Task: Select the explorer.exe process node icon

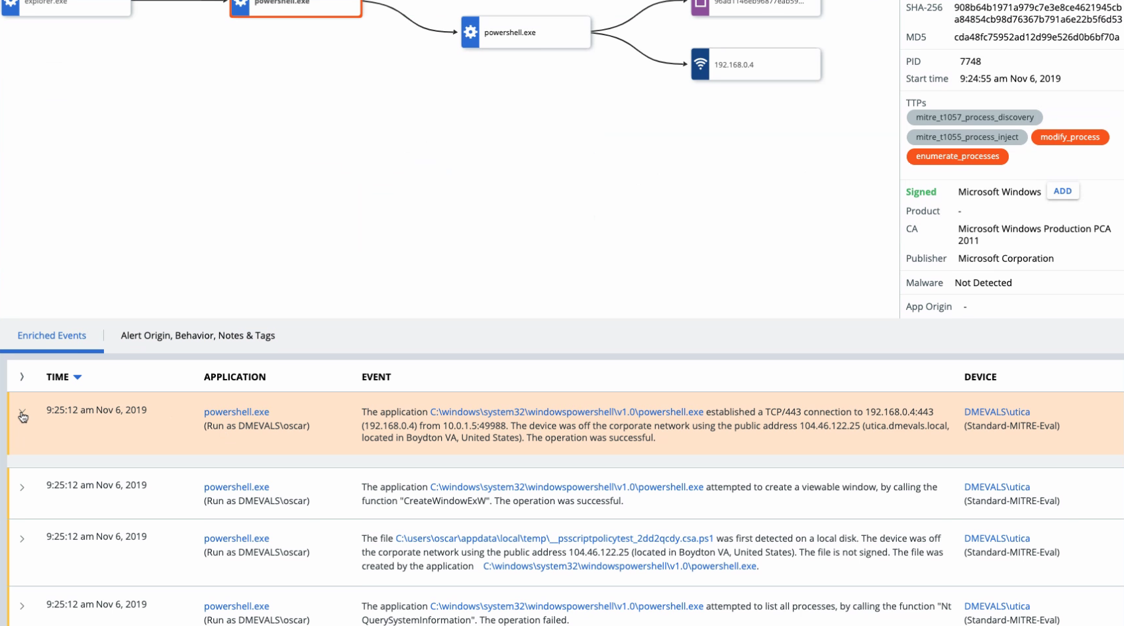Action: pos(11,5)
